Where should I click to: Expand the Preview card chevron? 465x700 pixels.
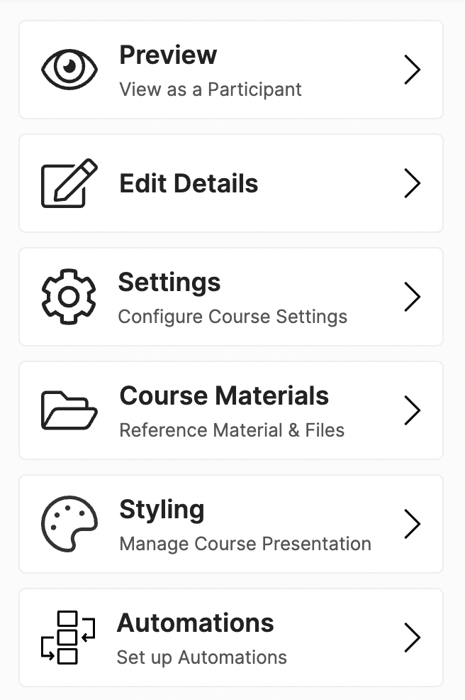coord(413,69)
